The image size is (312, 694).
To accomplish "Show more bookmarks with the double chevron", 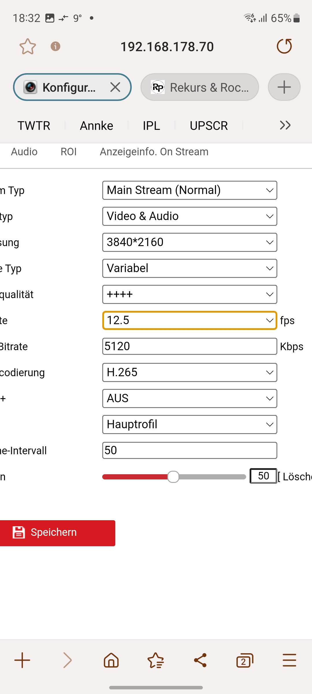I will point(285,125).
